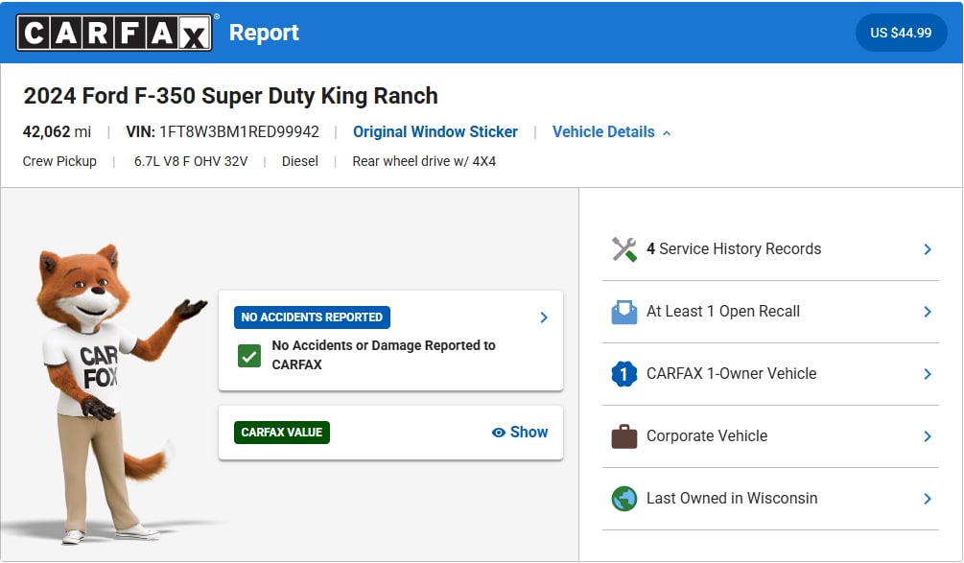Select 'Corporate Vehicle' text
This screenshot has width=964, height=563.
[x=706, y=435]
